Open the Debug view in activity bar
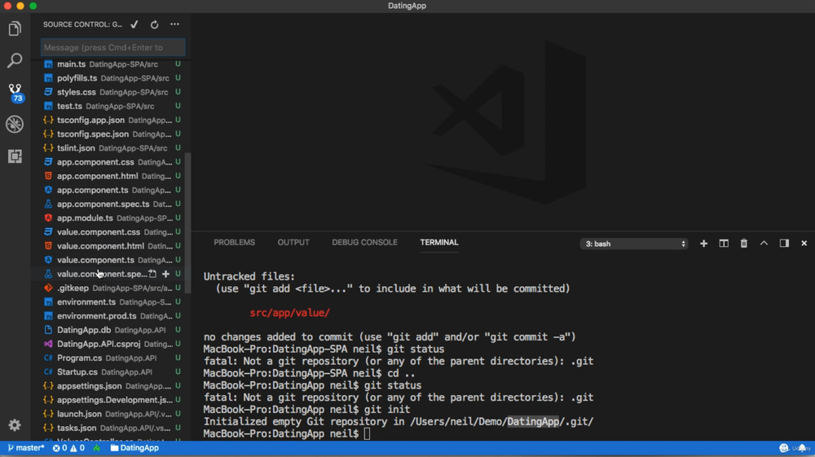Image resolution: width=815 pixels, height=457 pixels. click(x=15, y=124)
